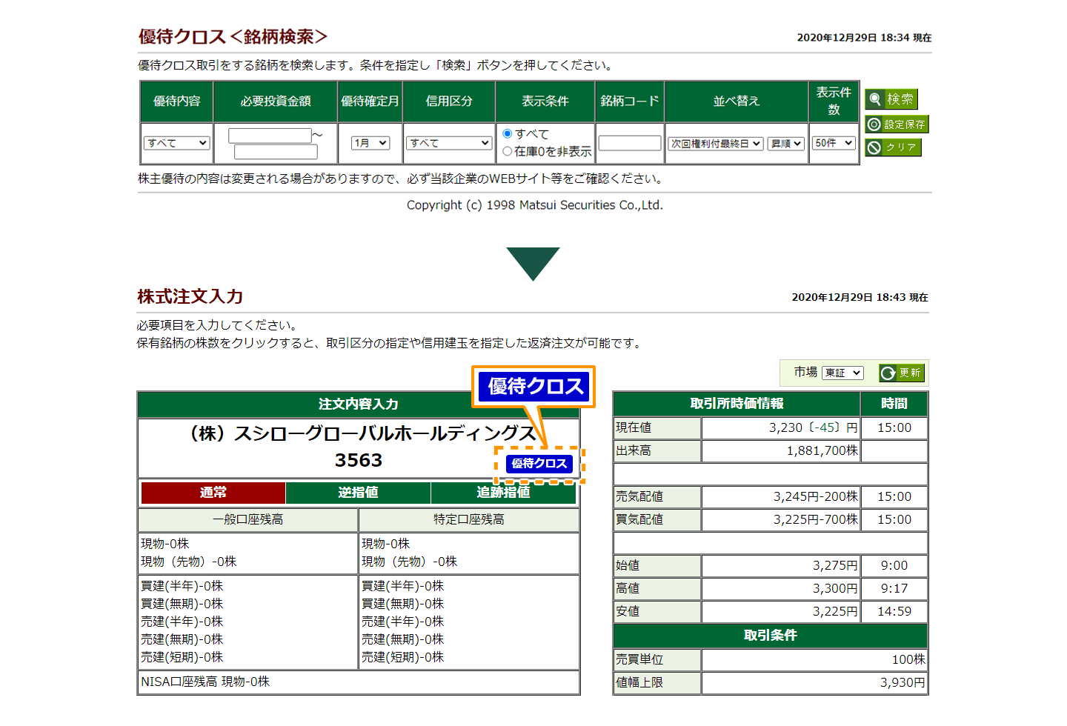Viewport: 1067px width, 726px height.
Task: Select the 在庫0を非表示 radio button
Action: coord(508,151)
